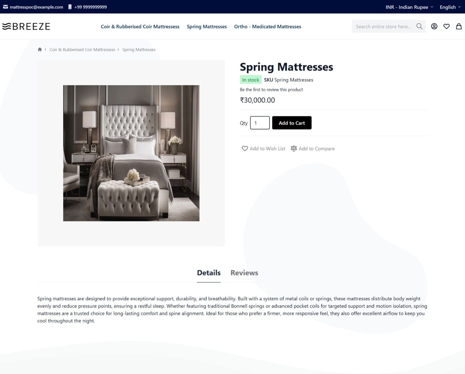
Task: Go to home via breadcrumb house icon
Action: 40,50
